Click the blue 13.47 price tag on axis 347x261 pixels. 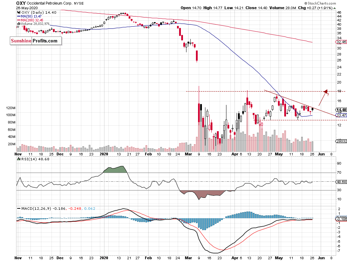click(x=341, y=115)
